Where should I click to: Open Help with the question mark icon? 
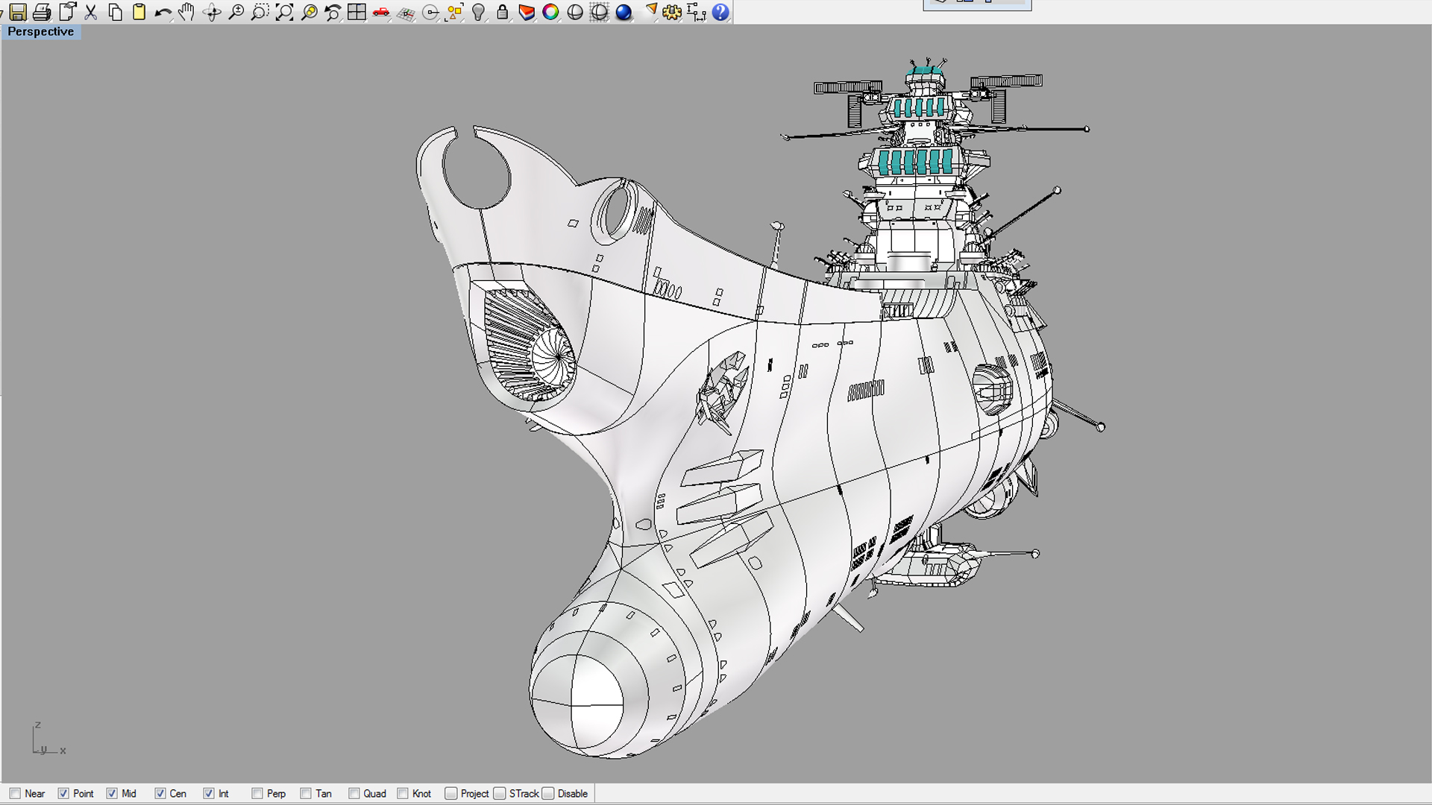(720, 12)
